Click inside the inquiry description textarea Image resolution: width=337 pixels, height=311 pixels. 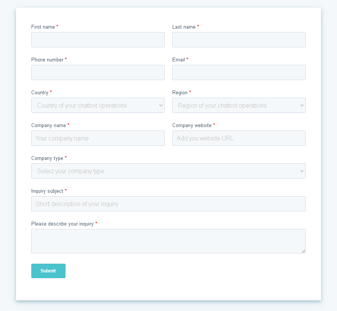coord(168,241)
